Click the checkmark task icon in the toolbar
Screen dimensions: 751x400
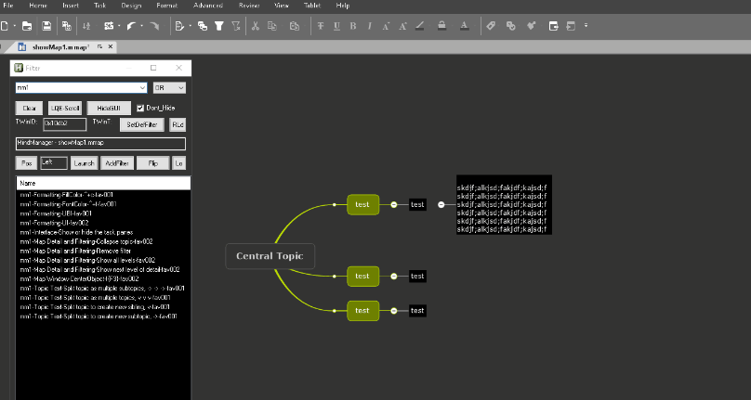[531, 26]
